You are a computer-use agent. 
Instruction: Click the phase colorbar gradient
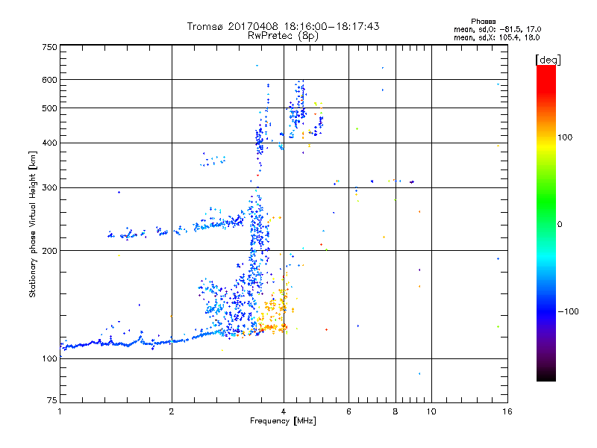point(546,223)
